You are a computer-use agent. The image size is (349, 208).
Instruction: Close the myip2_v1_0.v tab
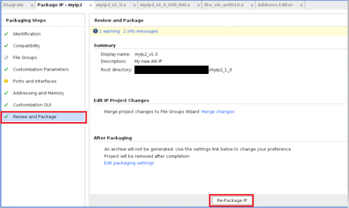[x=133, y=5]
